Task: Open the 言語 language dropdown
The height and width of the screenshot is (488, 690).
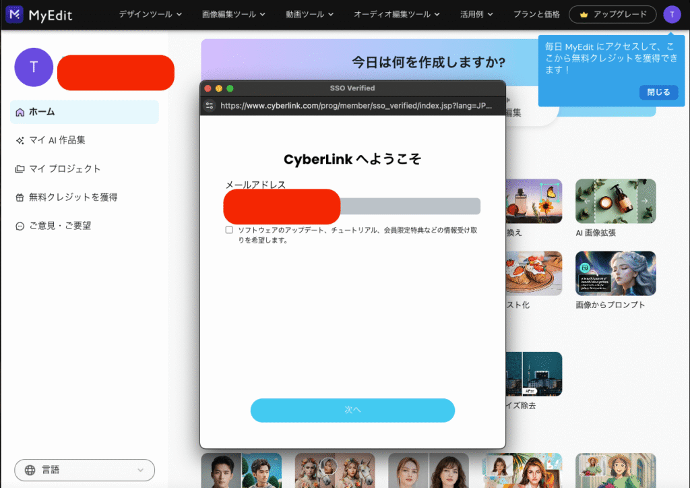Action: coord(84,470)
